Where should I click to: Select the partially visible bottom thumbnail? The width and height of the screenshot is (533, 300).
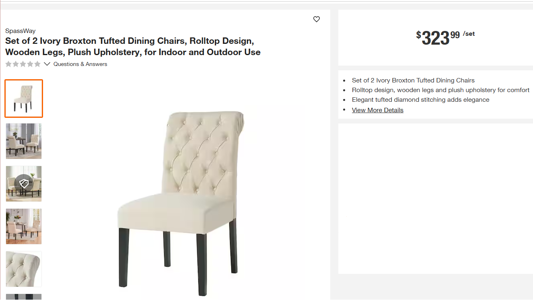24,297
